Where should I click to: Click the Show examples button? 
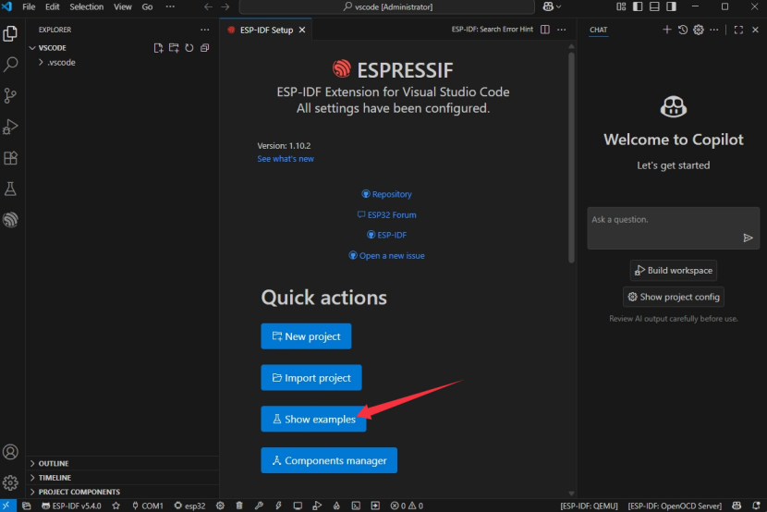coord(313,419)
